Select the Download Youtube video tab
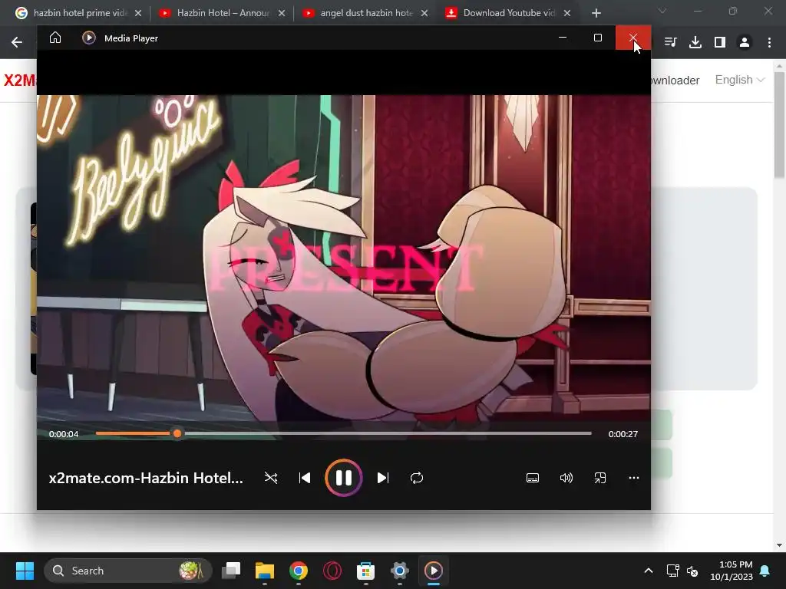The height and width of the screenshot is (589, 786). pyautogui.click(x=508, y=13)
